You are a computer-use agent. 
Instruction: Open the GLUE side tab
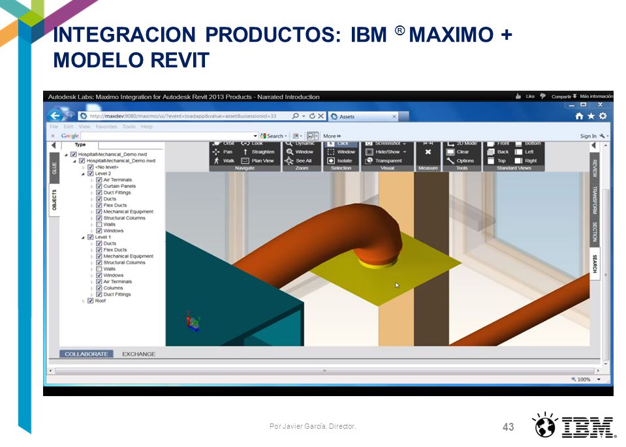pos(54,168)
